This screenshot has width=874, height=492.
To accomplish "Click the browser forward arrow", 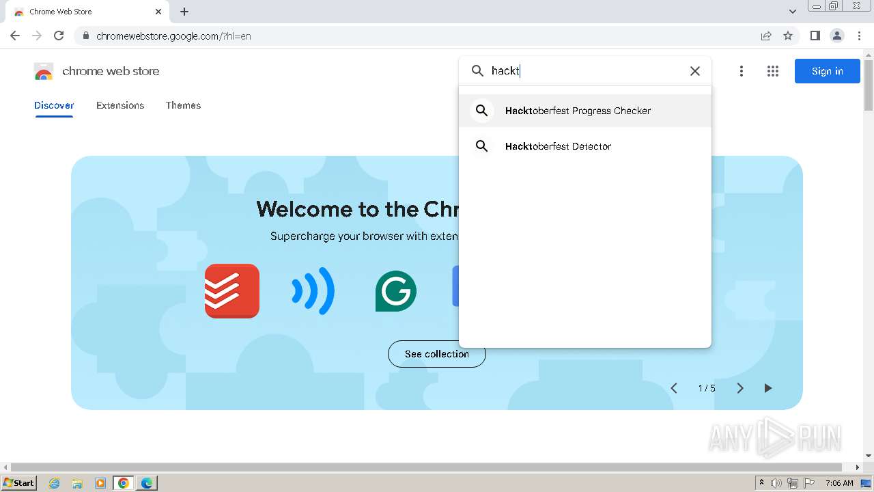I will click(37, 36).
